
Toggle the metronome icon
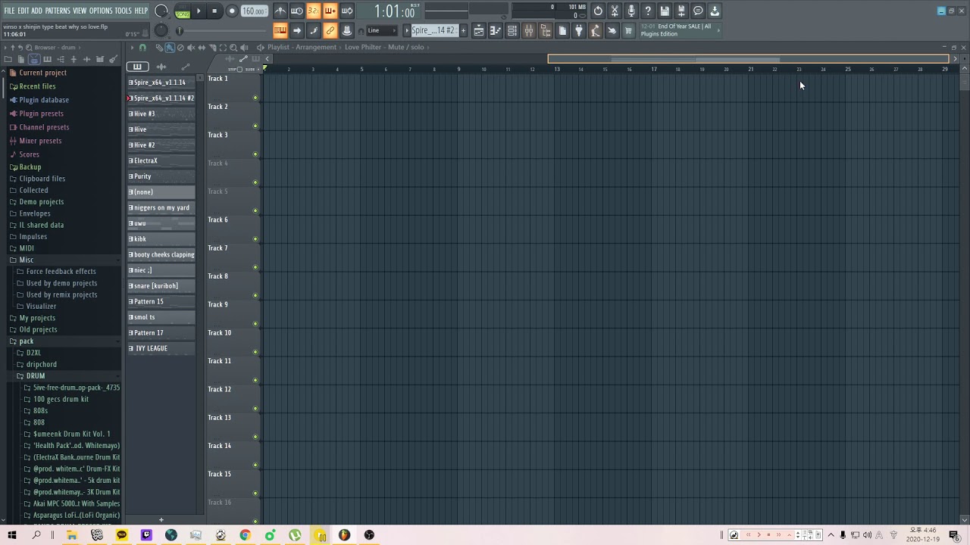click(x=280, y=11)
